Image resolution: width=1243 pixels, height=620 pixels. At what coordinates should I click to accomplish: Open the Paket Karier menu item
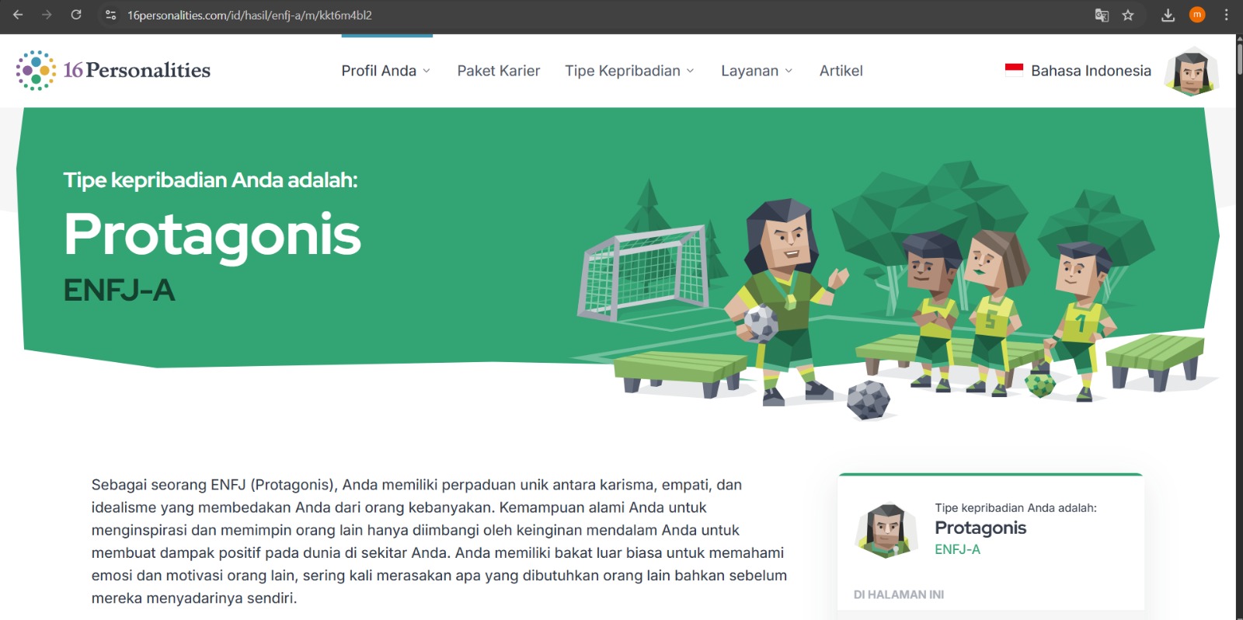click(499, 71)
